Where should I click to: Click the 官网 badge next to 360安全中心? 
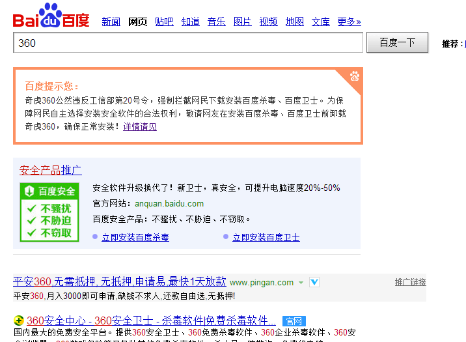tap(294, 321)
